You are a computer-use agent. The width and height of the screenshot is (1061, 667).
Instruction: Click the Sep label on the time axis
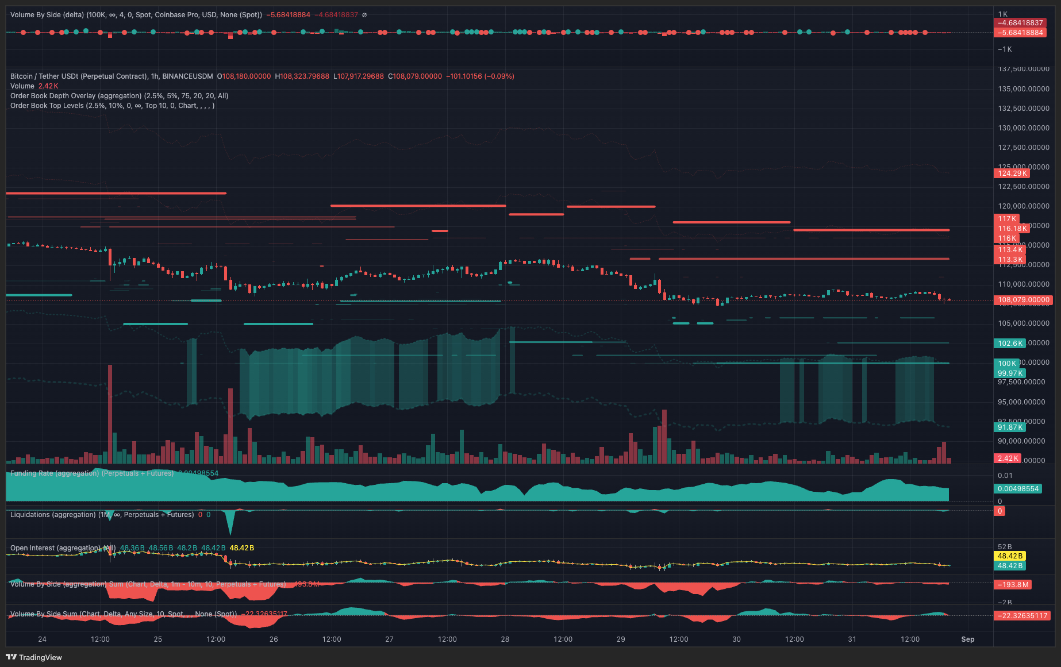(968, 638)
